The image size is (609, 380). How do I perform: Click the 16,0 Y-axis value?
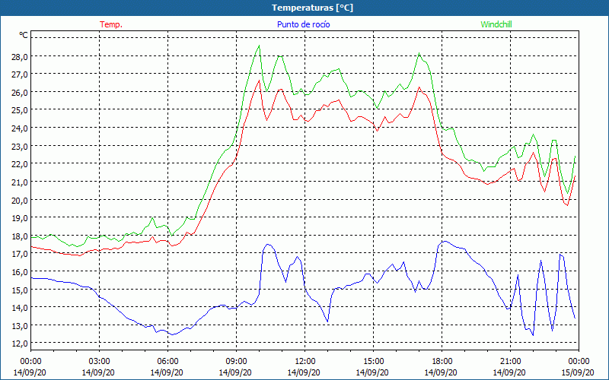[x=20, y=272]
